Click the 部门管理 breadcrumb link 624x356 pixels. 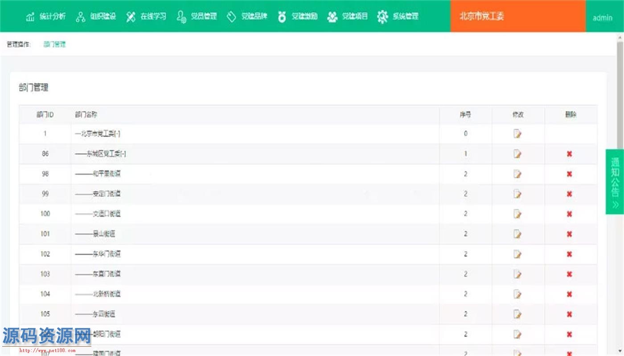pyautogui.click(x=54, y=44)
